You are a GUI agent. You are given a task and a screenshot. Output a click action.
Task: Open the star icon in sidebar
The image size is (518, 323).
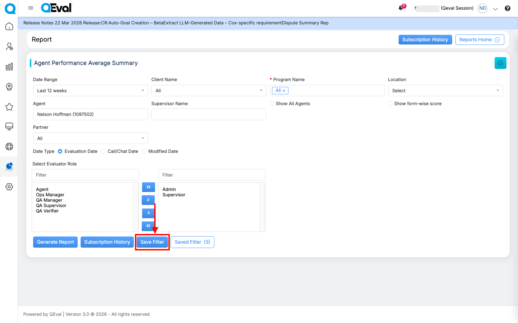pyautogui.click(x=9, y=107)
